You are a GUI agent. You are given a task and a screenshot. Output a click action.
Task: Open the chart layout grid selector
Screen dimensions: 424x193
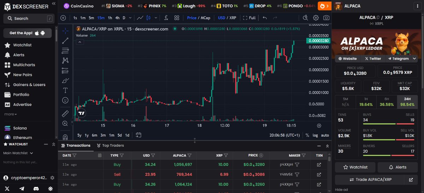tap(177, 18)
